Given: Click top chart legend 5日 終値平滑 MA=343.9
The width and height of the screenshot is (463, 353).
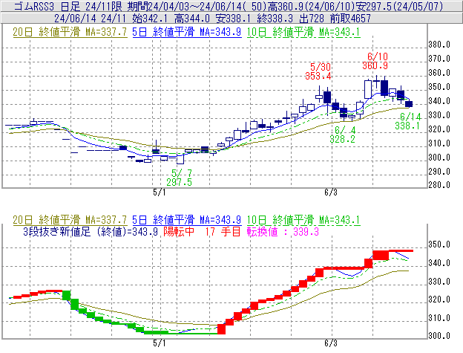Looking at the screenshot, I should click(187, 32).
